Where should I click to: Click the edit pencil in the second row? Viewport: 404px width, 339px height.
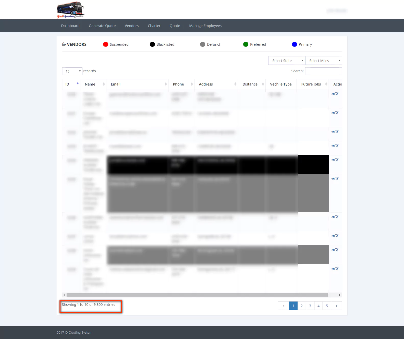337,113
